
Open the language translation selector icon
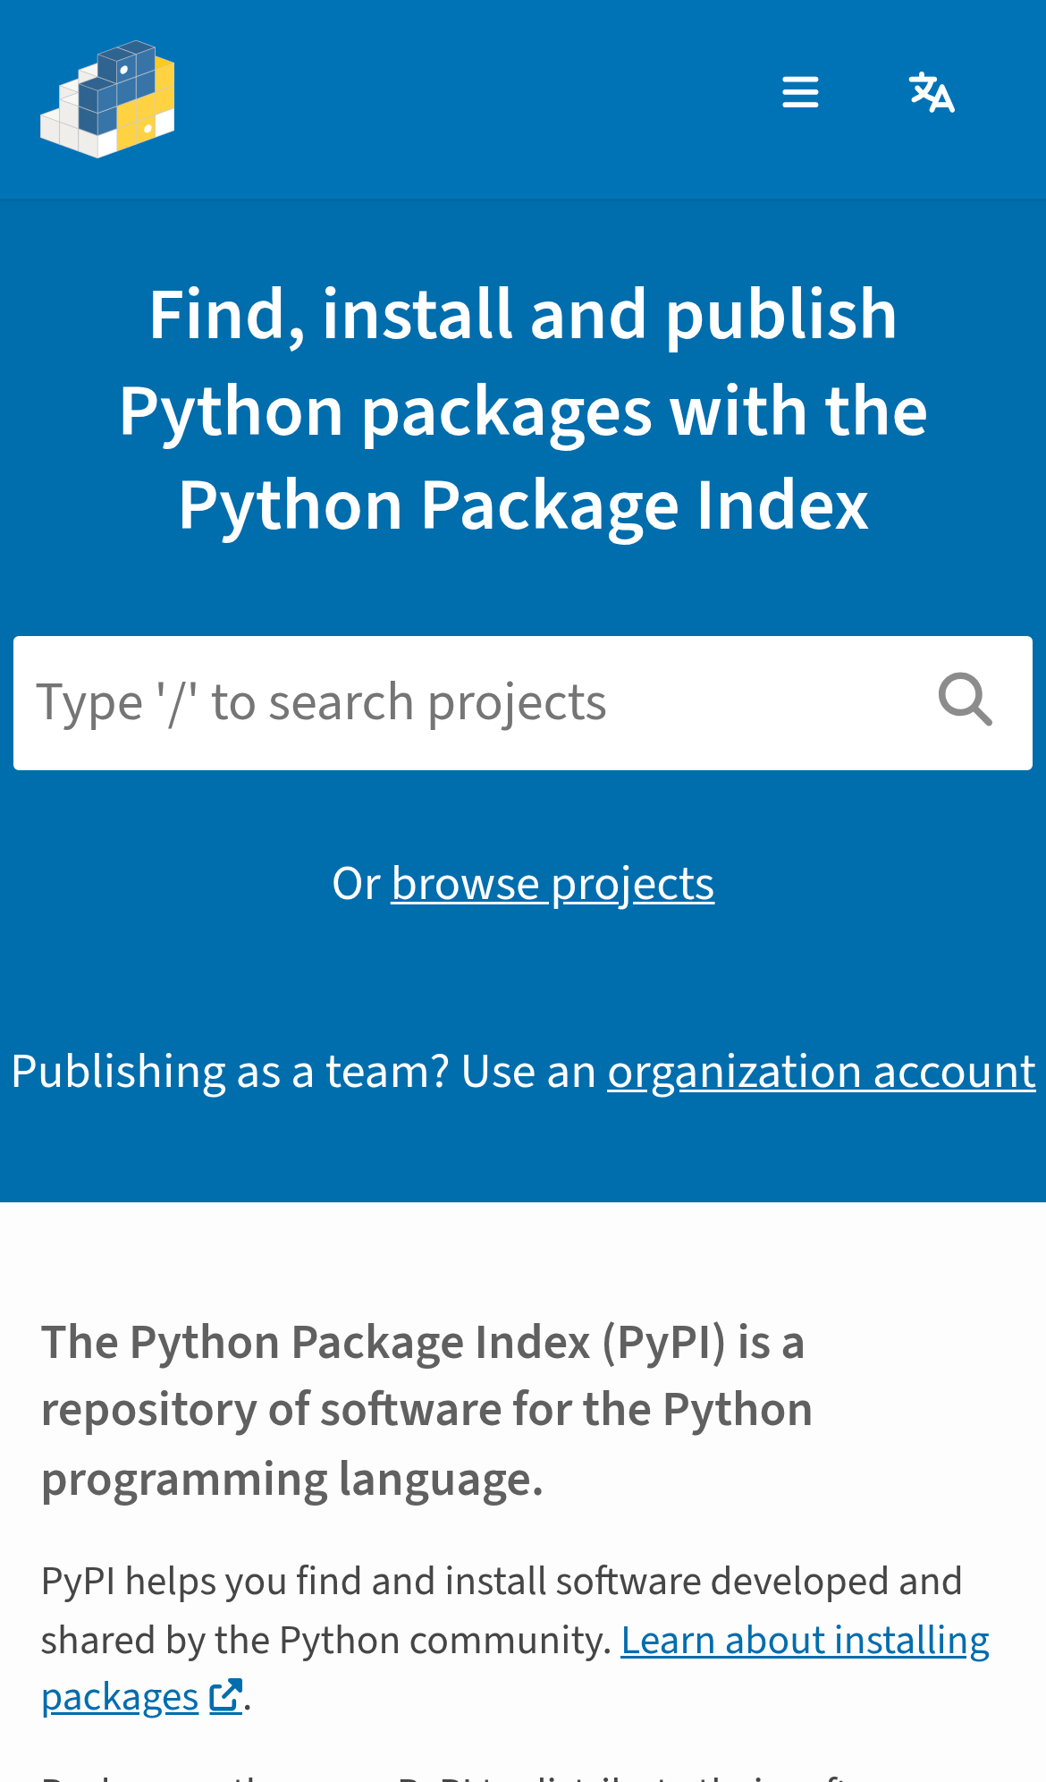tap(932, 92)
